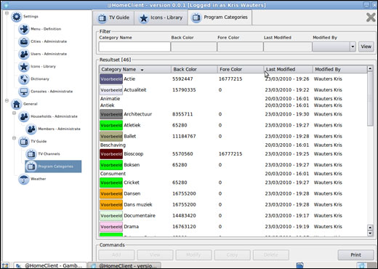Click the Print button
Image resolution: width=378 pixels, height=269 pixels.
click(355, 255)
